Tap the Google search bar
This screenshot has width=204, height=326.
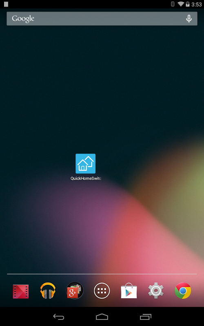(102, 18)
